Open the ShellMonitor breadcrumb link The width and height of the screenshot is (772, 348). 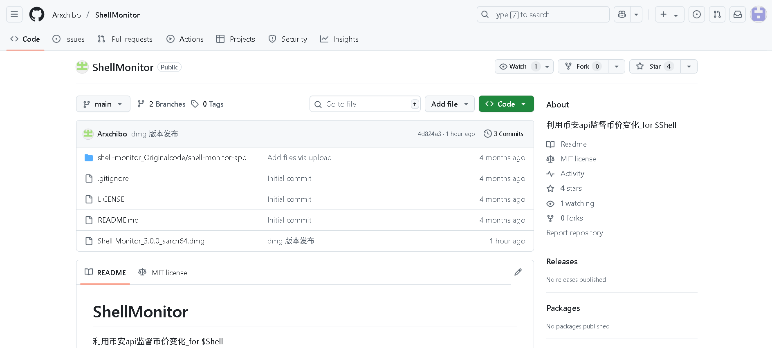point(117,15)
